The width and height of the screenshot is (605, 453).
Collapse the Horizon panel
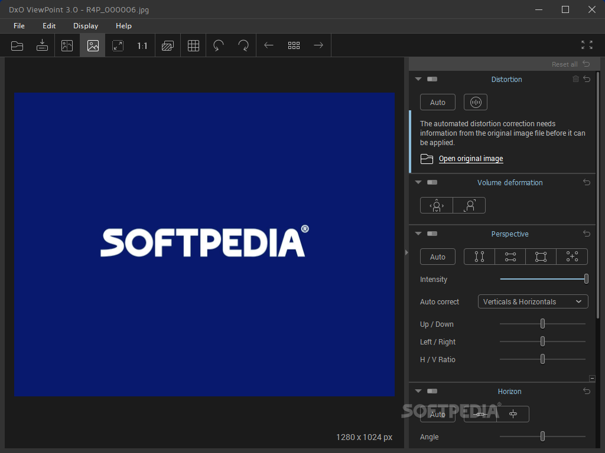418,391
